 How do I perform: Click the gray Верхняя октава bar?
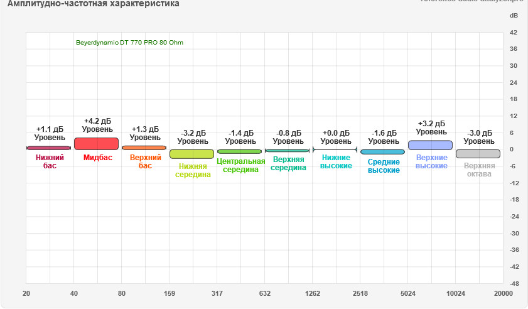[x=478, y=154]
